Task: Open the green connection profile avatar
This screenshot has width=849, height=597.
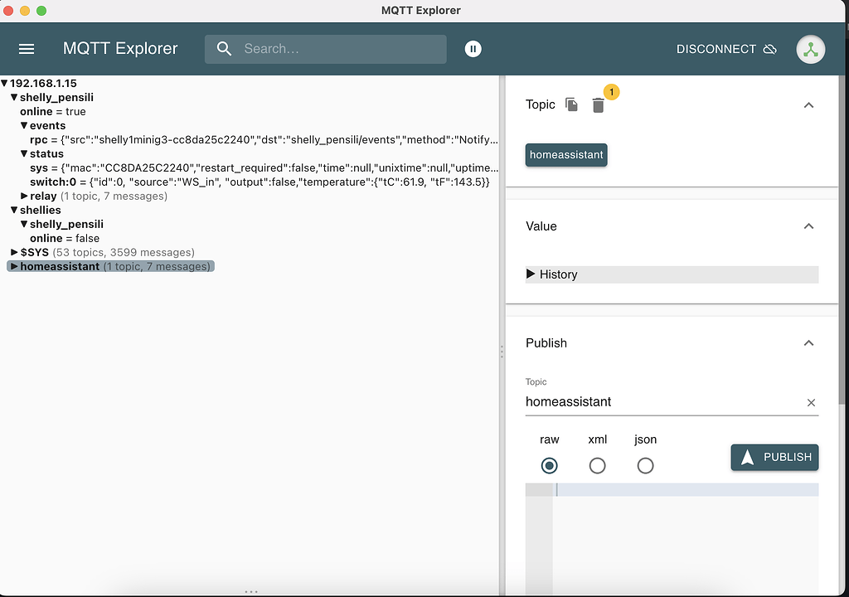Action: [x=810, y=49]
